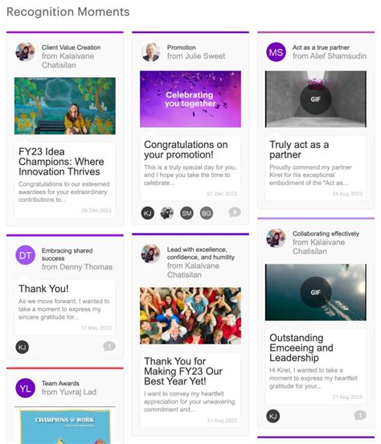Image resolution: width=381 pixels, height=444 pixels.
Task: Click the MS avatar on Act as a true partner card
Action: (x=276, y=52)
